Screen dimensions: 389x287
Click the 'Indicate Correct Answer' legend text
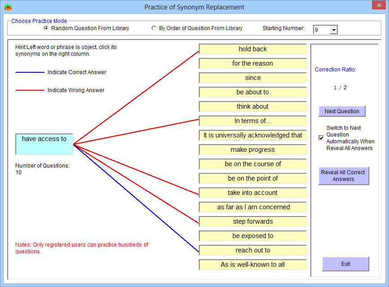point(77,72)
